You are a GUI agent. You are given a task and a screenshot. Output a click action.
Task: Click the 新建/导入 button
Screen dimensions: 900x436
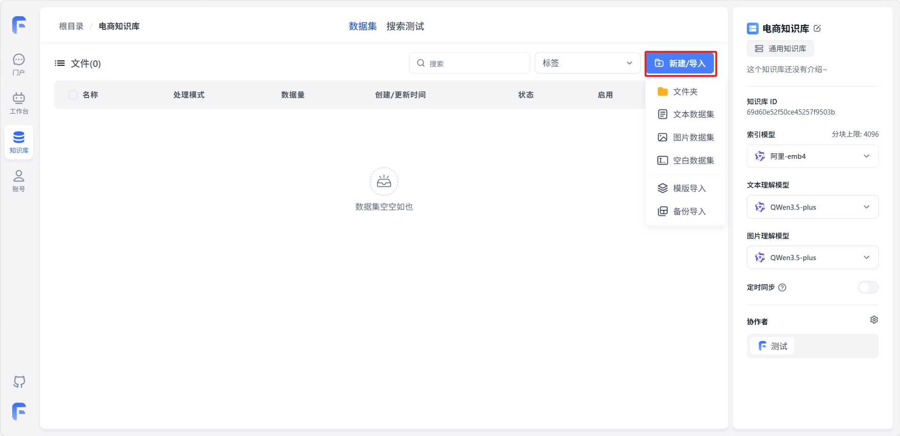(680, 64)
